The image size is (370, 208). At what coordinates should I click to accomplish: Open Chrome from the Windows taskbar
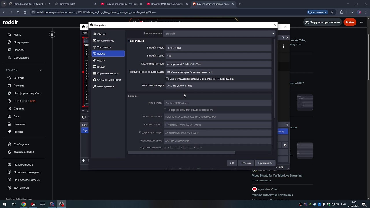coord(24,204)
